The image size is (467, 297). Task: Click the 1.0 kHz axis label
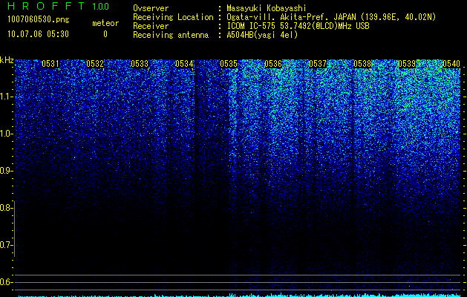[5, 134]
